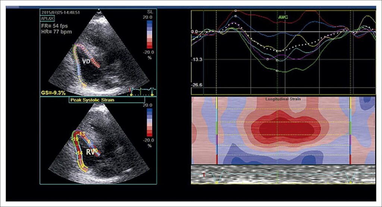Click the 20.0 label in the Peak Systolic Strain panel

point(147,105)
